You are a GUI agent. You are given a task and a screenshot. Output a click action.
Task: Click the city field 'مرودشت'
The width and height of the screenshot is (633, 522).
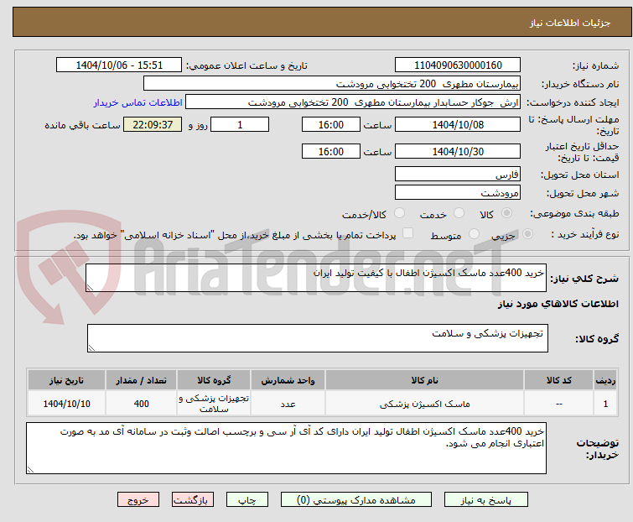coord(458,193)
